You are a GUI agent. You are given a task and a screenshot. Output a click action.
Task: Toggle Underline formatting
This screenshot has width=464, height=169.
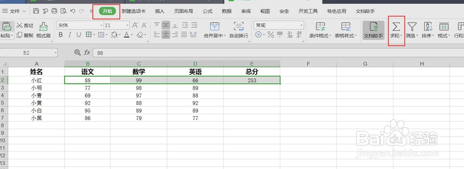point(79,35)
